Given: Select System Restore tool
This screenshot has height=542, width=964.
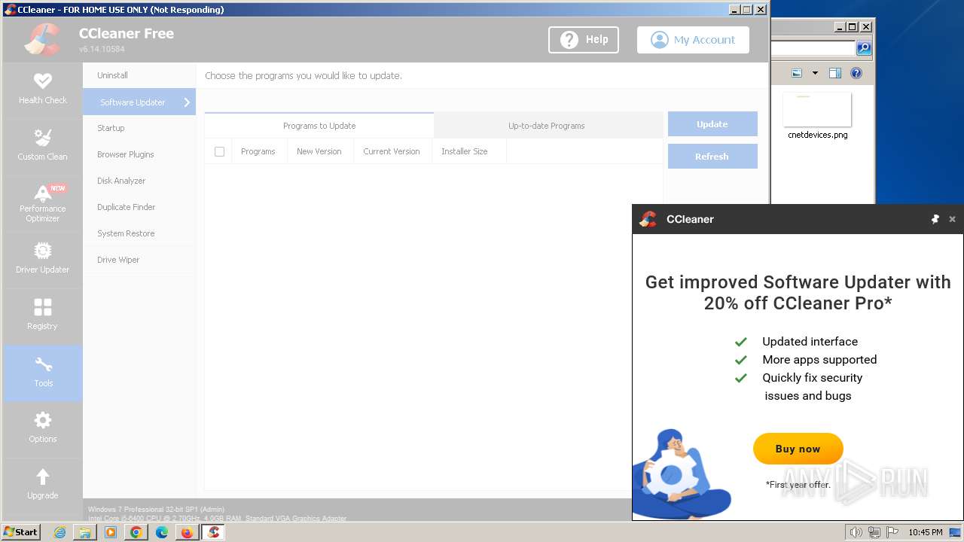Looking at the screenshot, I should click(139, 233).
